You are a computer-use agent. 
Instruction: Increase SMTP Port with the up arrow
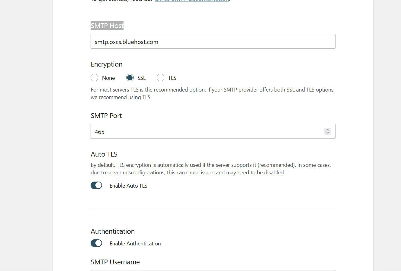[x=328, y=130]
